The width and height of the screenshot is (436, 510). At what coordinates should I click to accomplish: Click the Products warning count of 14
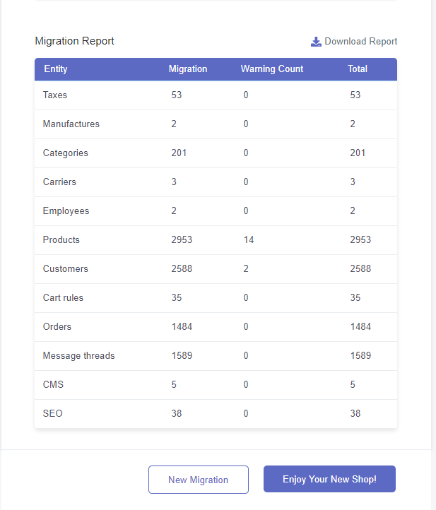[x=249, y=240]
